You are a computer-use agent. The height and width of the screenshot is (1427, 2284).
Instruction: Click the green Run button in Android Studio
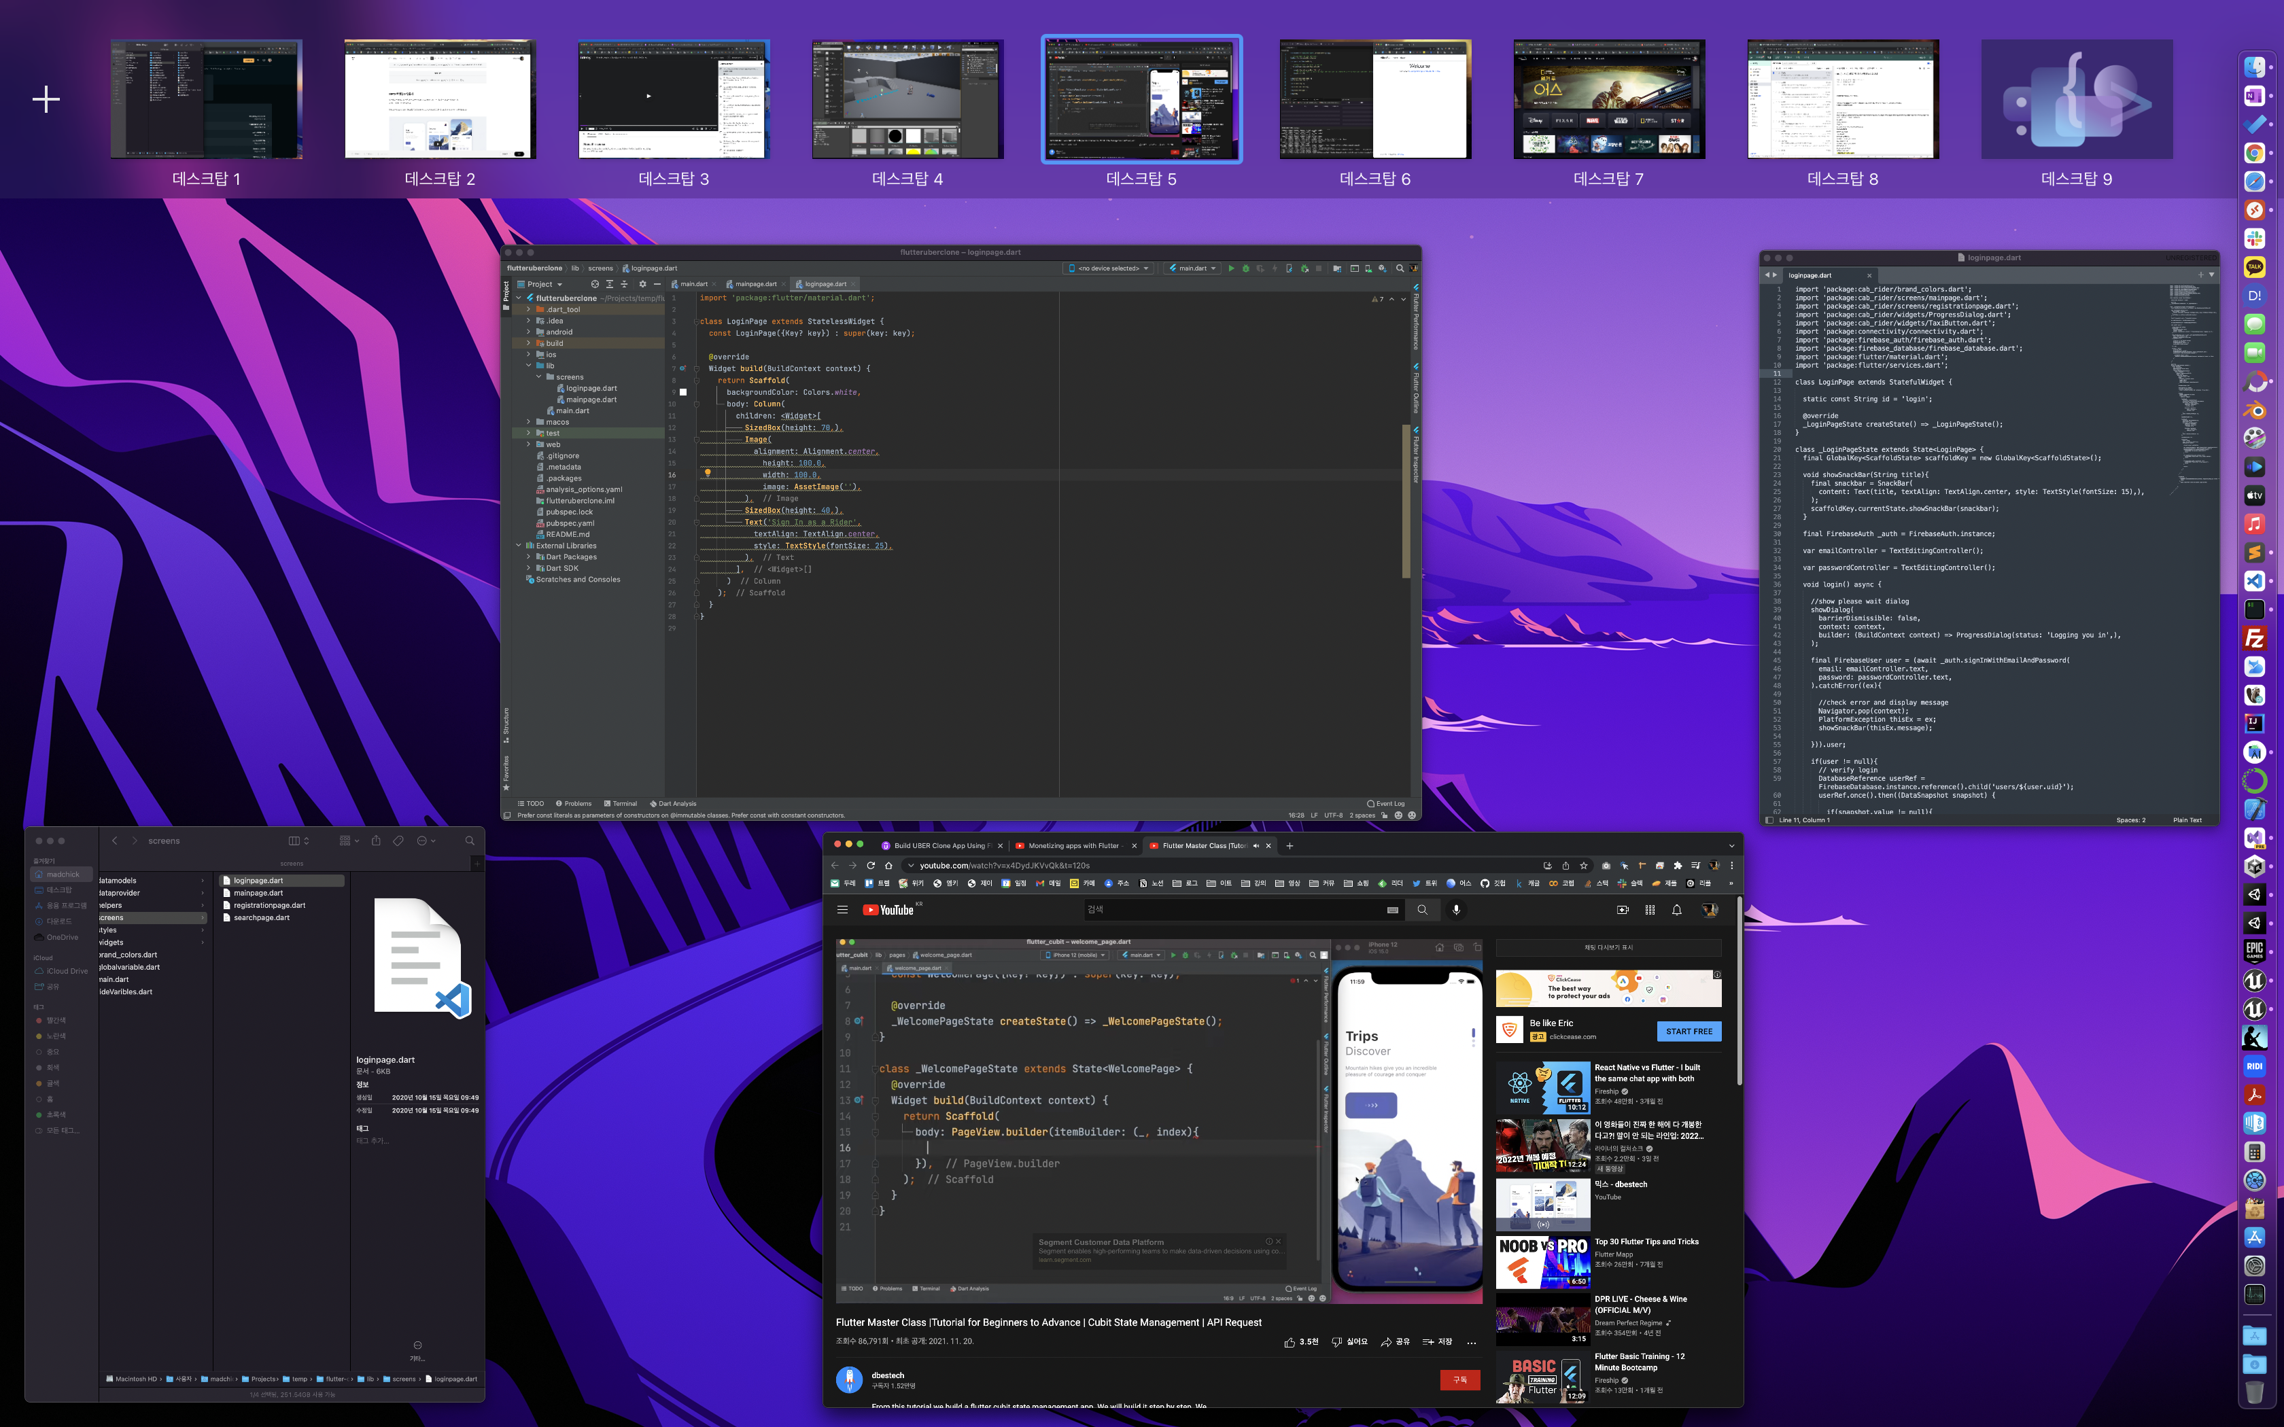1231,269
